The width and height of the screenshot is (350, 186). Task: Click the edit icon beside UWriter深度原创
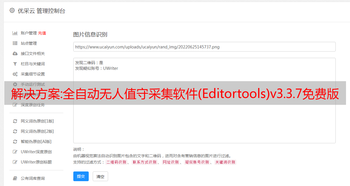pos(15,152)
